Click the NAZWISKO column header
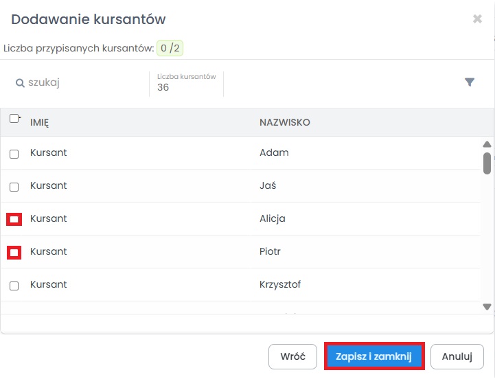This screenshot has width=495, height=379. point(285,122)
